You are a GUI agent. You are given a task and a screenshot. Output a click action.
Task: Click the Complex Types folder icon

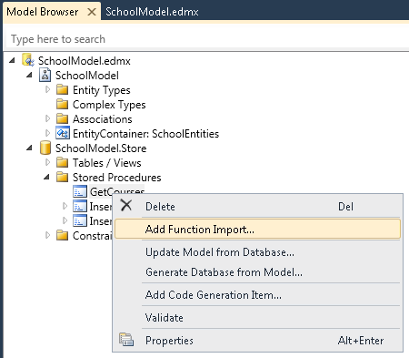62,104
